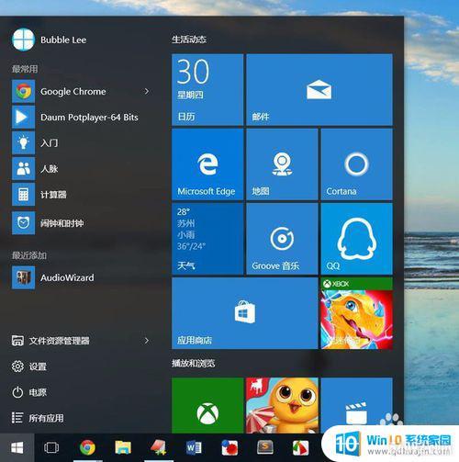Image resolution: width=459 pixels, height=462 pixels.
Task: Open 设置 settings
Action: (29, 366)
